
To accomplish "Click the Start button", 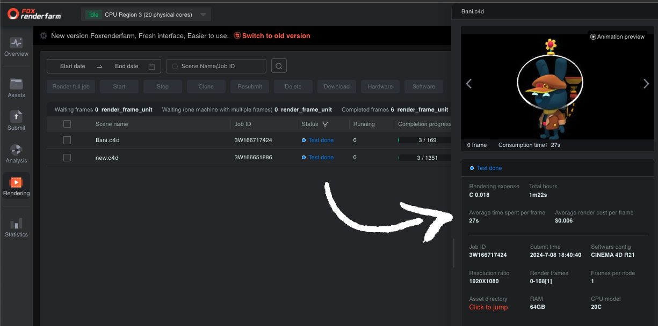I will pyautogui.click(x=119, y=86).
